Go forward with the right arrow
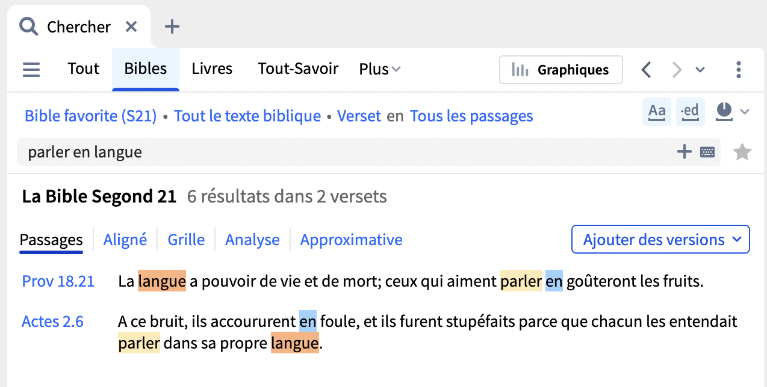 click(677, 70)
